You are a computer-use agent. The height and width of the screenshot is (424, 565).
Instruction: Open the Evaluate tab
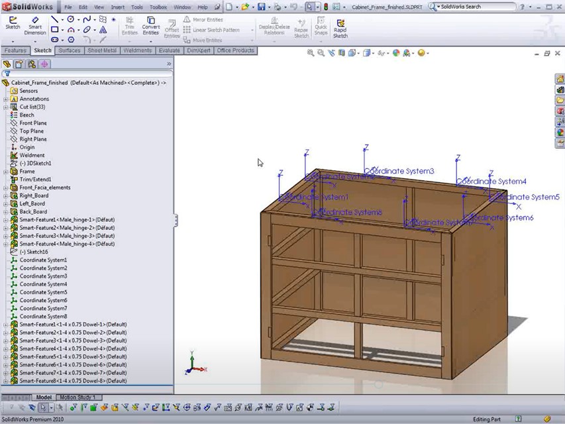click(169, 50)
